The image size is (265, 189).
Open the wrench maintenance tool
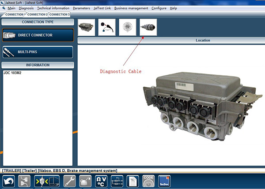[69, 181]
